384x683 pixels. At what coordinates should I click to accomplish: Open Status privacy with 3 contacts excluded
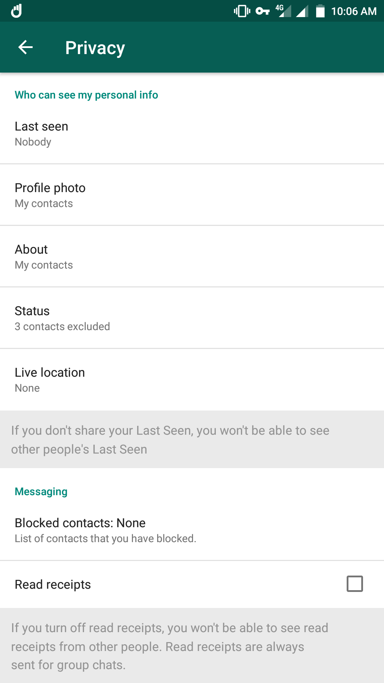click(192, 318)
